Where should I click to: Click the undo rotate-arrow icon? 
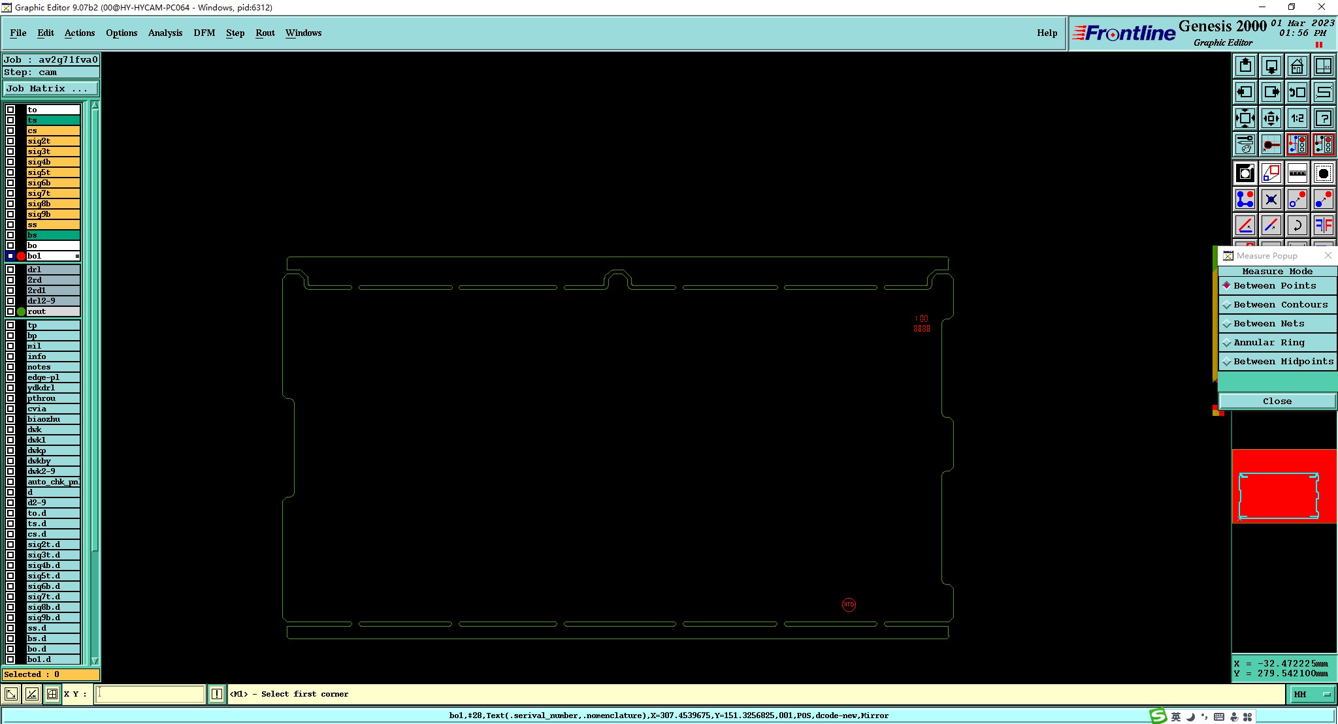[1297, 226]
